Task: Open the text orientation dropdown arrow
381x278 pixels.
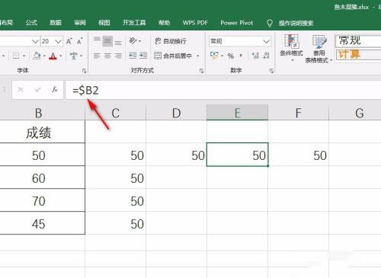Action: point(140,40)
